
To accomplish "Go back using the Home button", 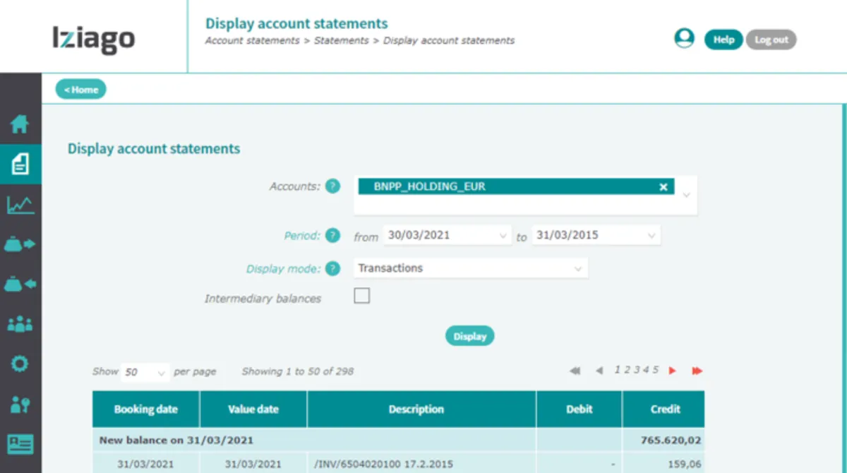I will tap(81, 90).
